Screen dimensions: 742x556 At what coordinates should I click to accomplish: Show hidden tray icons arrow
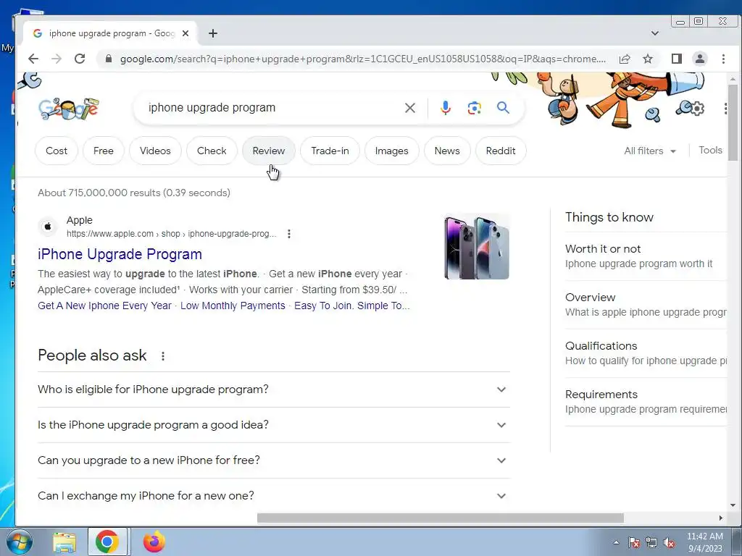pyautogui.click(x=616, y=543)
